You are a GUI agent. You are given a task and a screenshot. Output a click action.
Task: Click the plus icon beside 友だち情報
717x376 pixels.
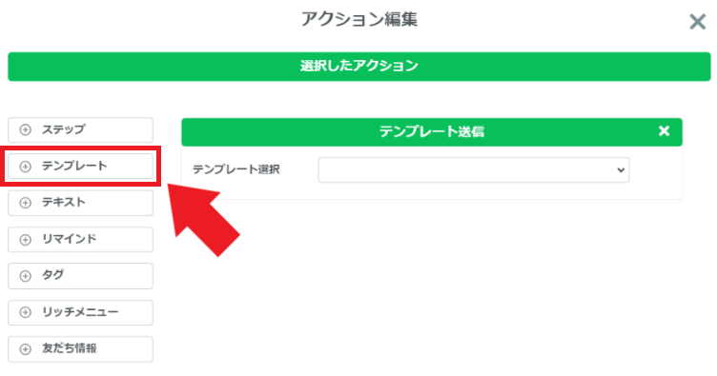tap(25, 349)
